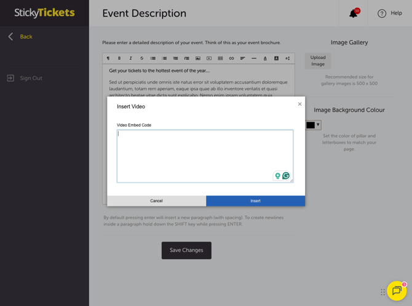Viewport: 412px width, 306px height.
Task: Open the notifications bell
Action: pyautogui.click(x=354, y=13)
